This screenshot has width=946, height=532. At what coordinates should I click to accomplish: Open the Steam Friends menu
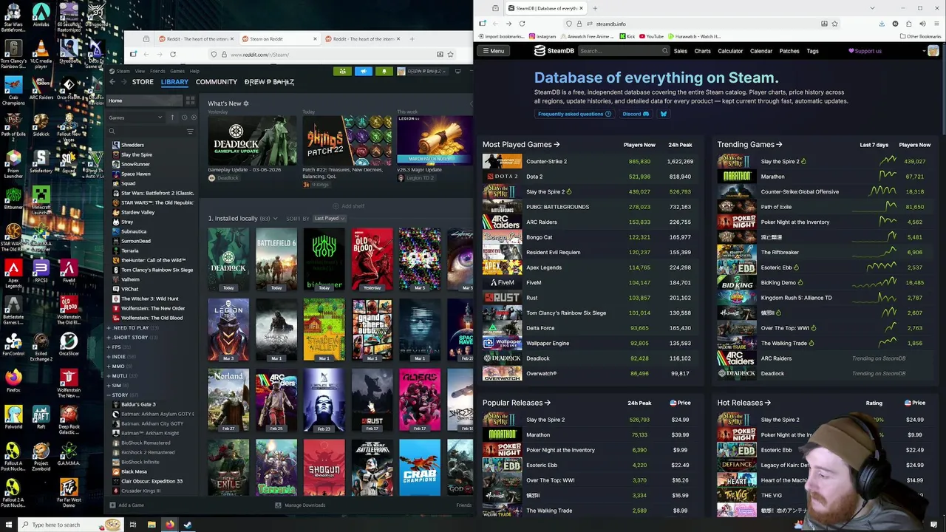coord(157,71)
